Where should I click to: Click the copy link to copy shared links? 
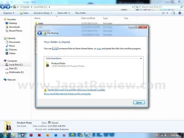click(99, 48)
